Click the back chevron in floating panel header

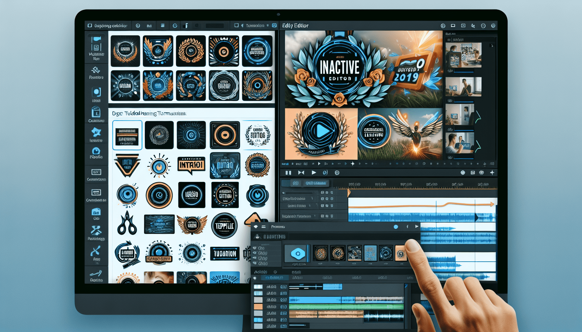click(x=407, y=227)
